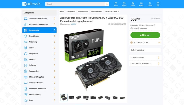Click the delivery info circle icon
This screenshot has height=105, width=184.
coord(154,25)
